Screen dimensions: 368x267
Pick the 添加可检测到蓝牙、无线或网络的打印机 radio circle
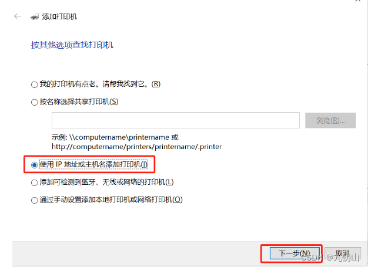pyautogui.click(x=34, y=182)
